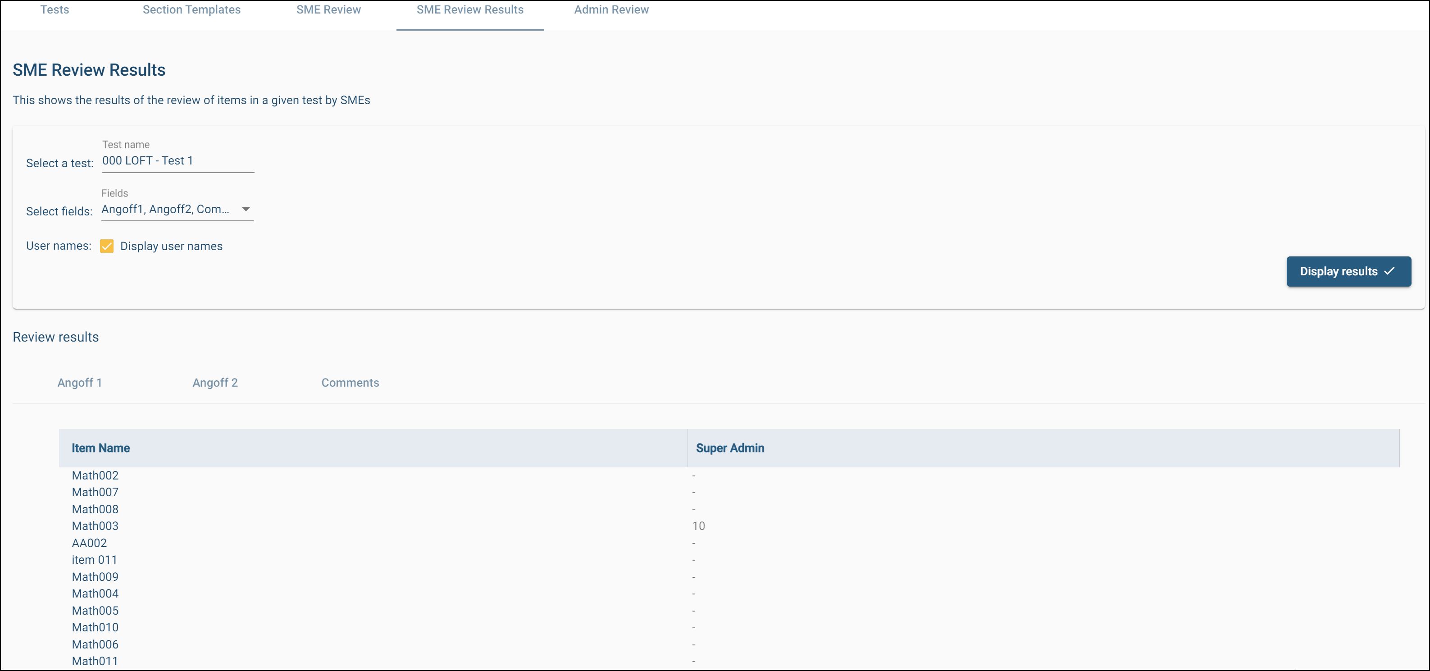Select the Math004 item row
The height and width of the screenshot is (671, 1430).
729,594
